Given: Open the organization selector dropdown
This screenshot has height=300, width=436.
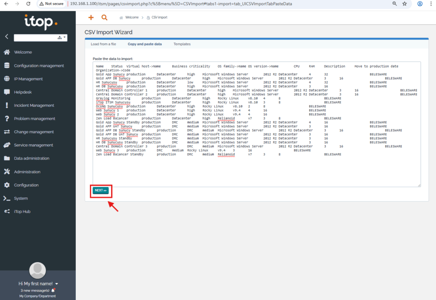Looking at the screenshot, I should pyautogui.click(x=40, y=38).
